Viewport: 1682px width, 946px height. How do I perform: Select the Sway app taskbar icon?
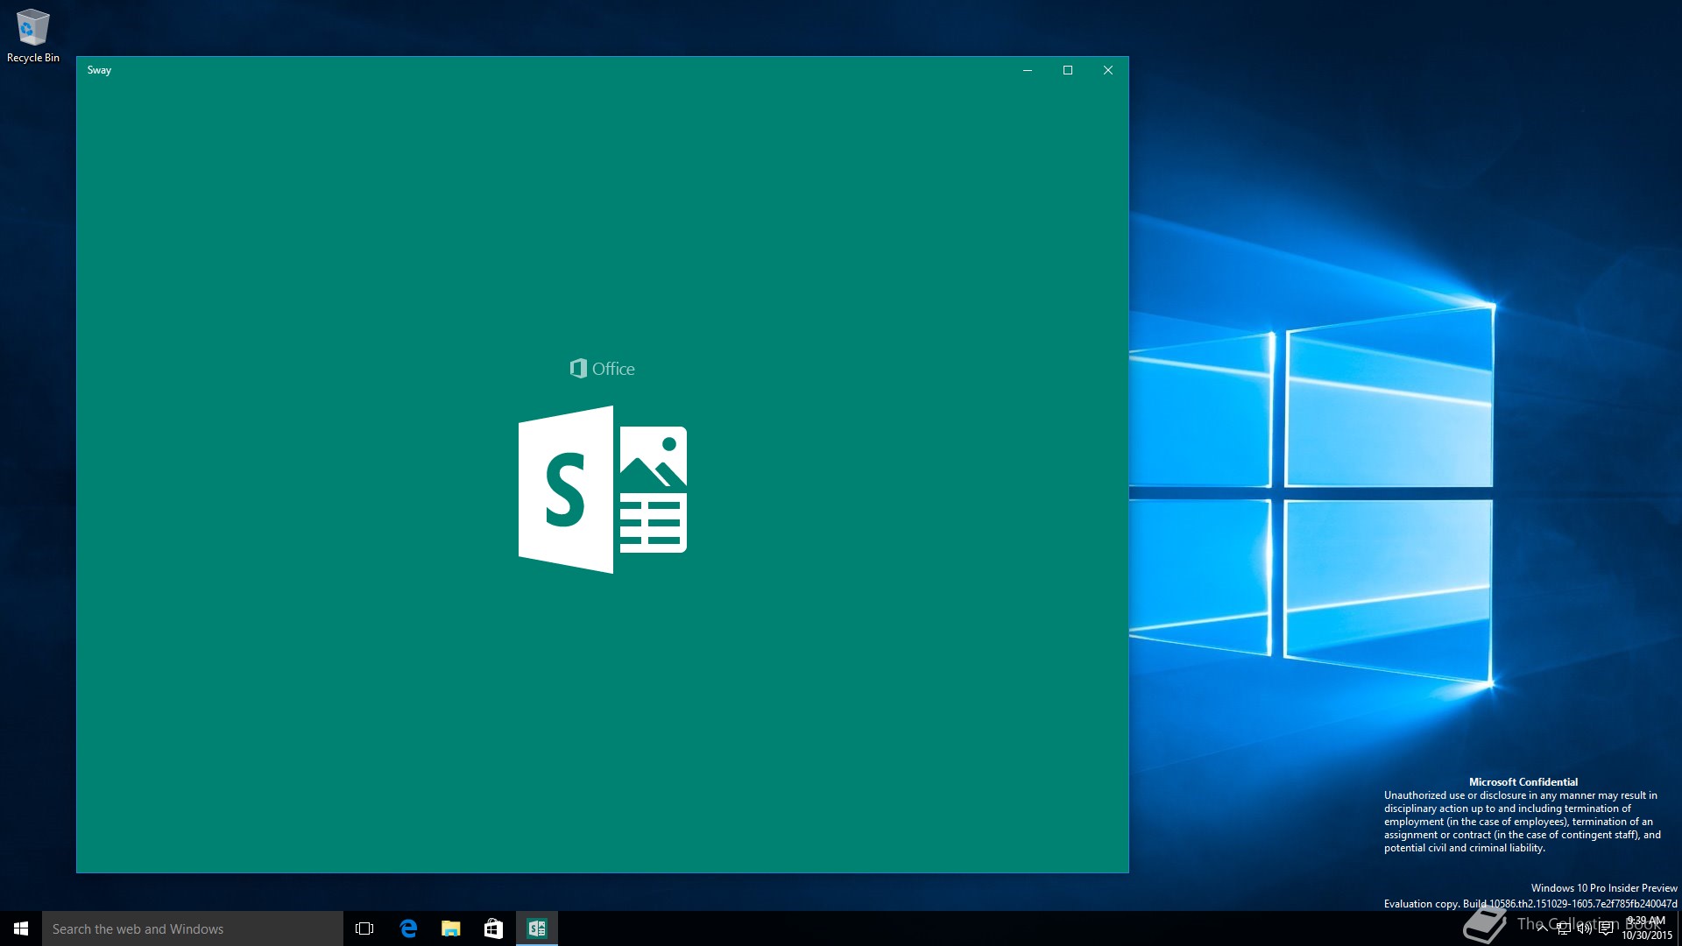coord(537,928)
